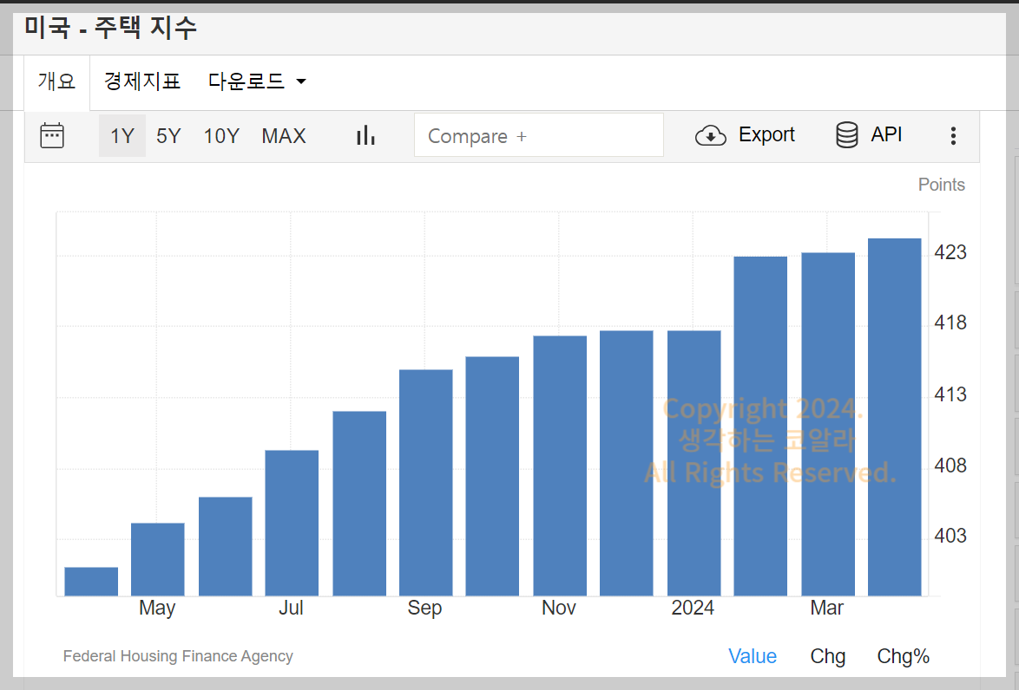1019x690 pixels.
Task: Click the tallest bar after Mar
Action: 895,417
